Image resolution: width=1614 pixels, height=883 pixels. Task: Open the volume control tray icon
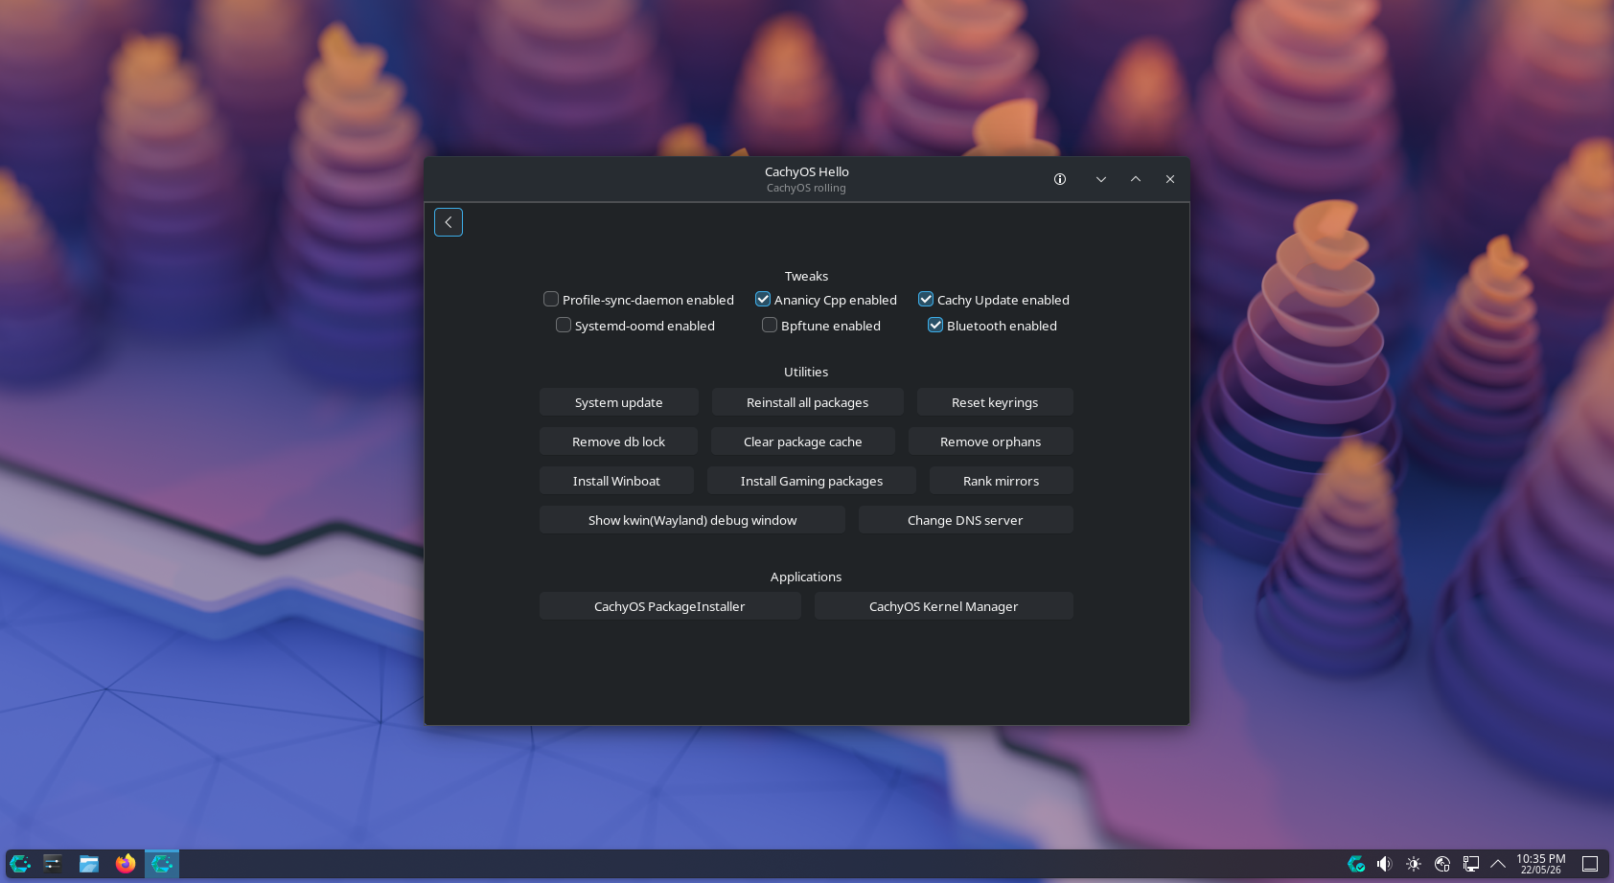coord(1385,864)
